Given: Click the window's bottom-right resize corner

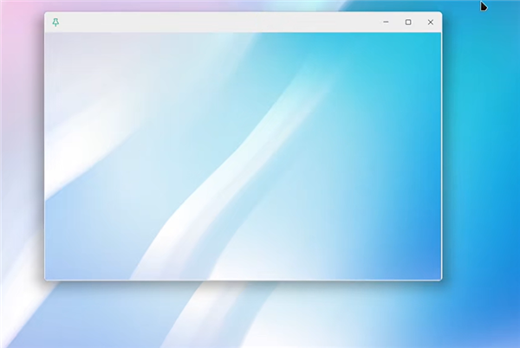Looking at the screenshot, I should coord(440,279).
